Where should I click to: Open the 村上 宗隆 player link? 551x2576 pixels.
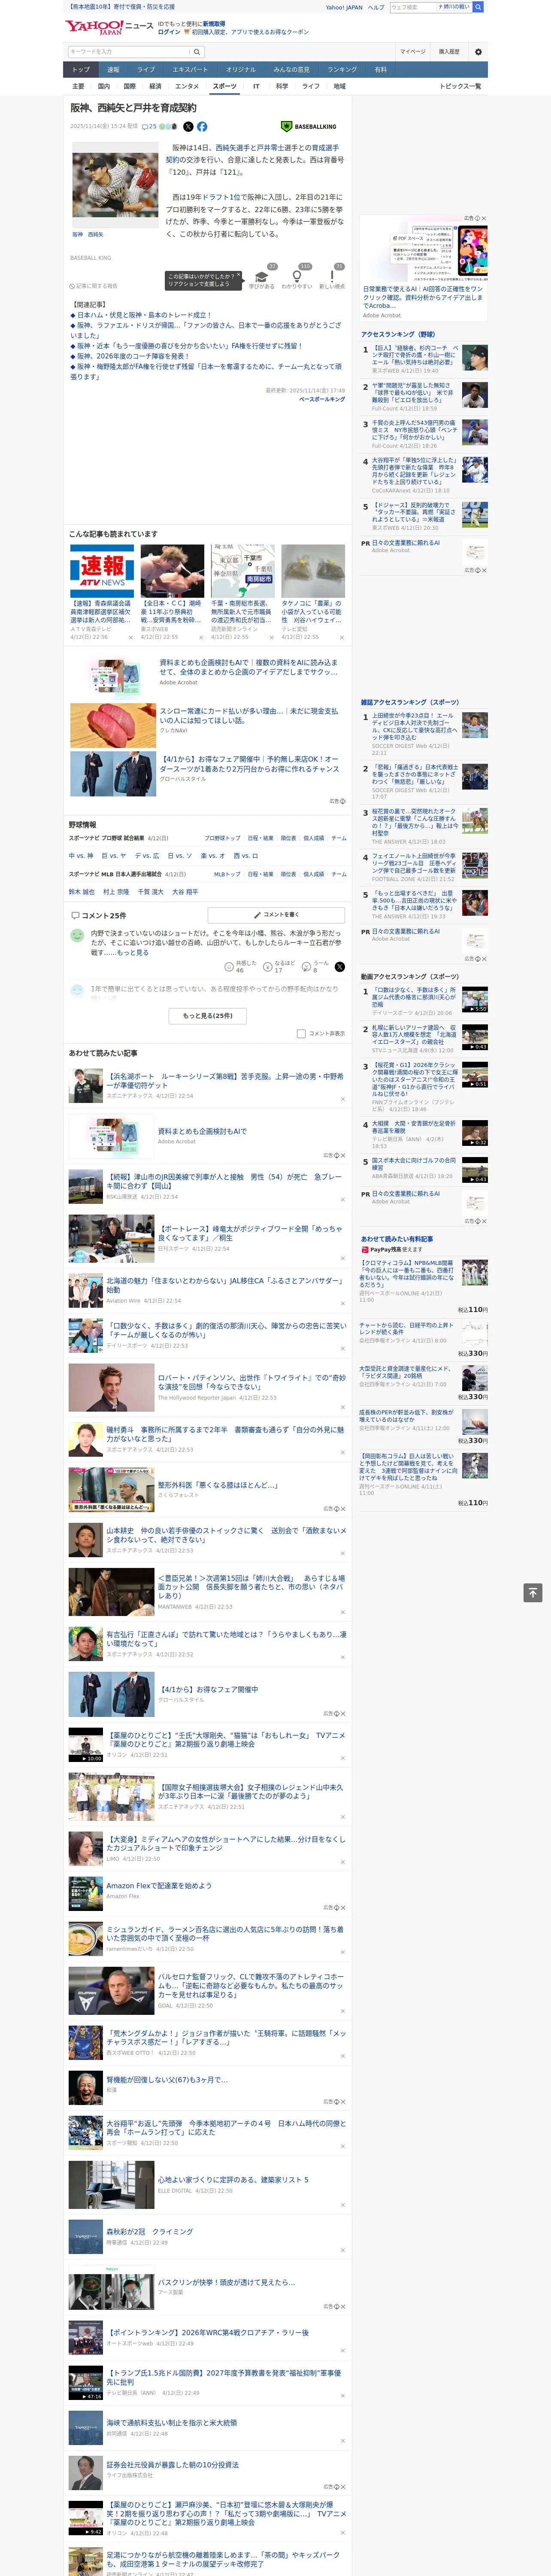tap(116, 892)
